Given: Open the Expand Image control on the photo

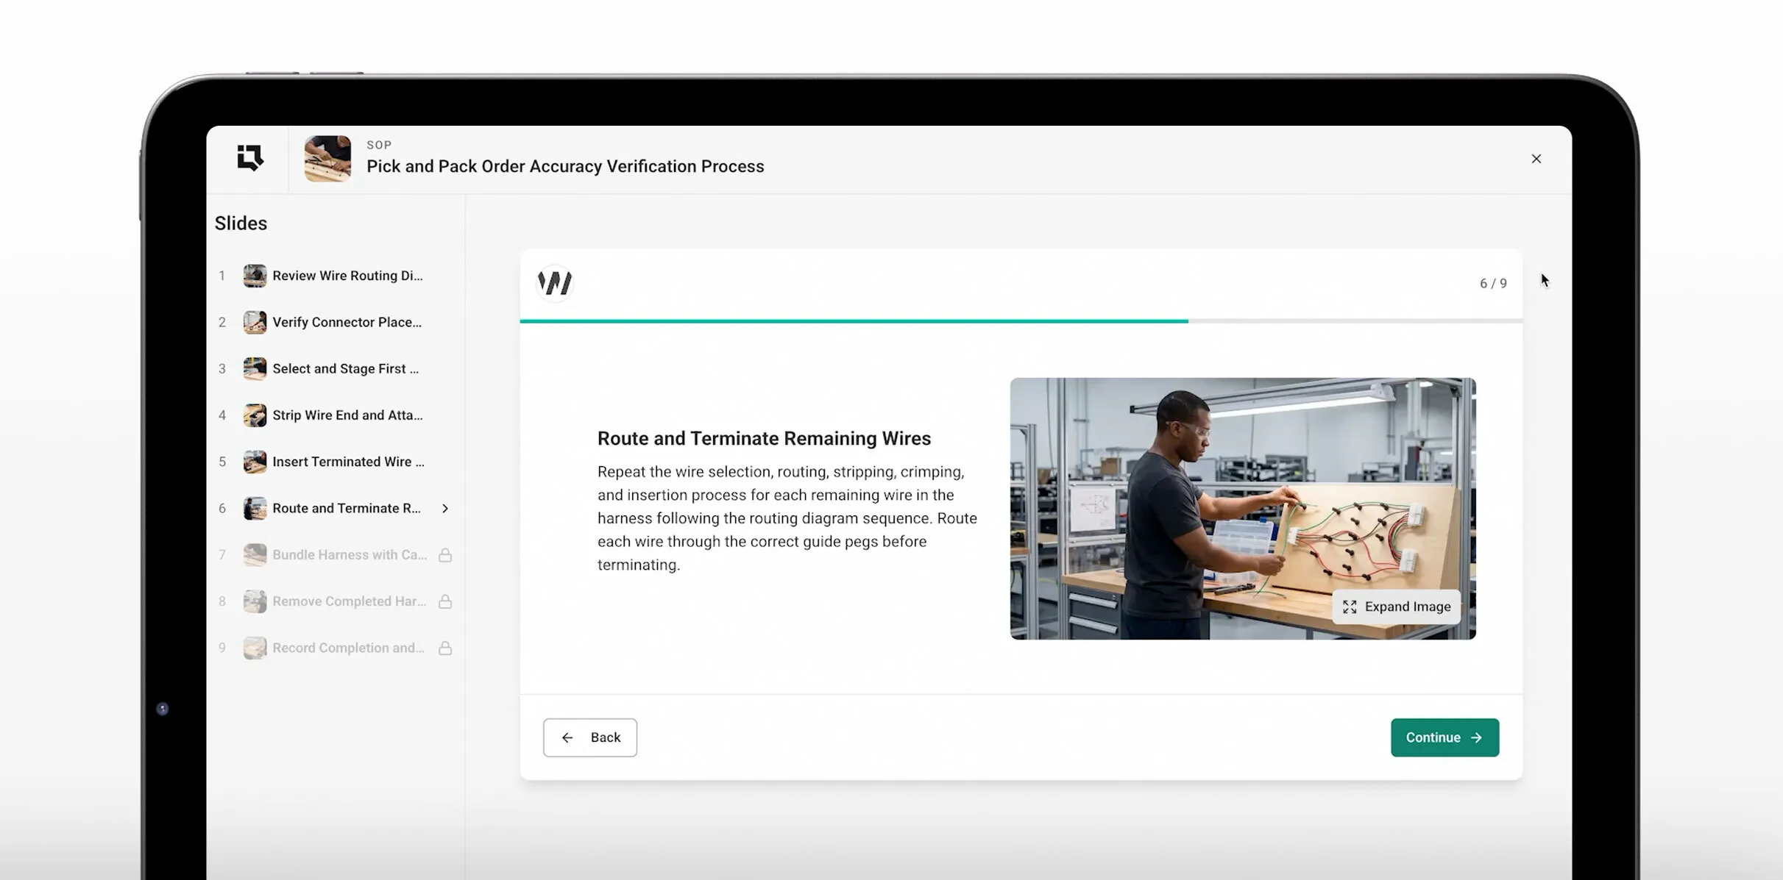Looking at the screenshot, I should [x=1396, y=607].
